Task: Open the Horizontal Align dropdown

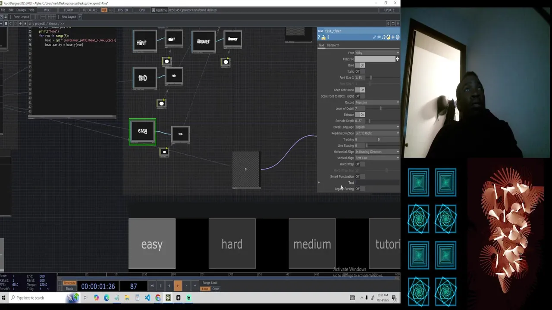Action: pos(377,152)
